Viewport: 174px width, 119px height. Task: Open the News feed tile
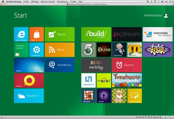coord(60,50)
